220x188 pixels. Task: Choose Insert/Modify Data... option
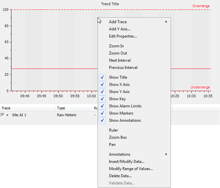pyautogui.click(x=126, y=162)
